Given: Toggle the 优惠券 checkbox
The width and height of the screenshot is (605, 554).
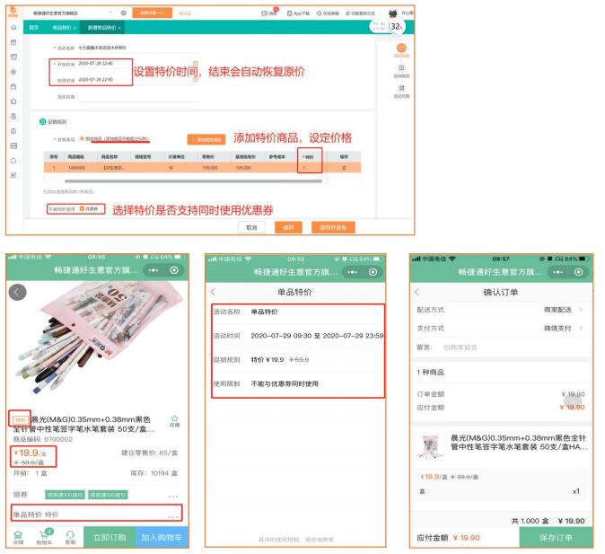Looking at the screenshot, I should 82,209.
